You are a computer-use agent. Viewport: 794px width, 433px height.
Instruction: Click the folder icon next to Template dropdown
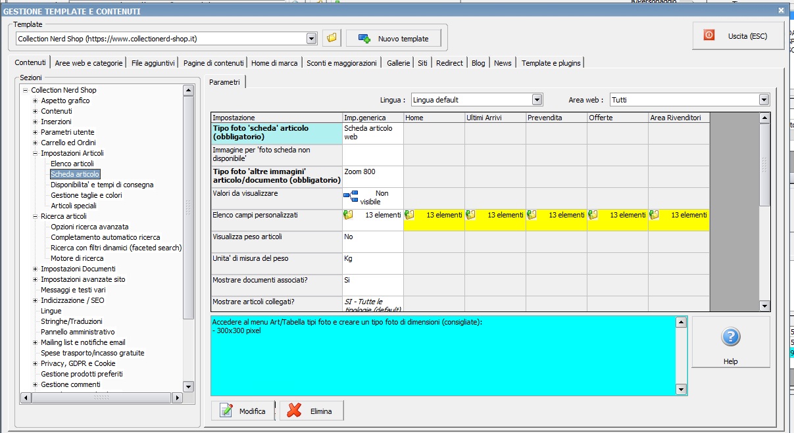[332, 38]
